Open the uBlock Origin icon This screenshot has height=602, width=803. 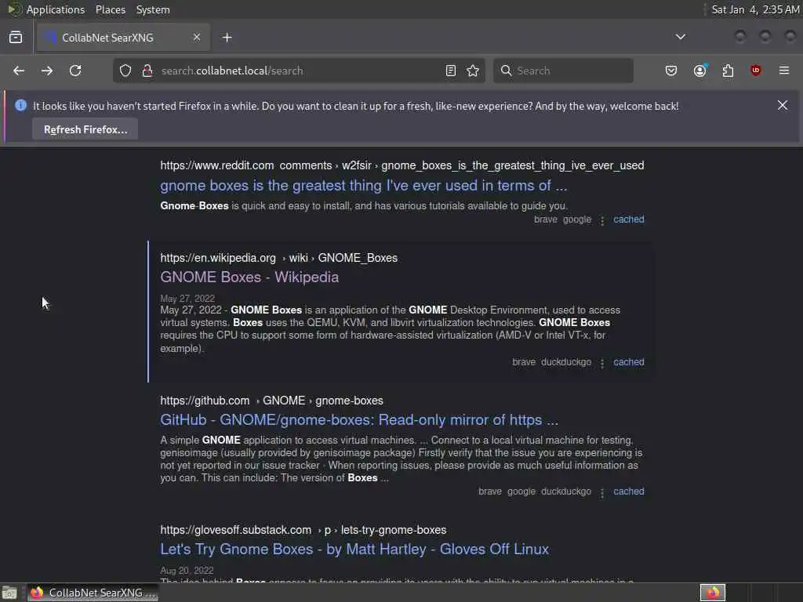click(755, 71)
